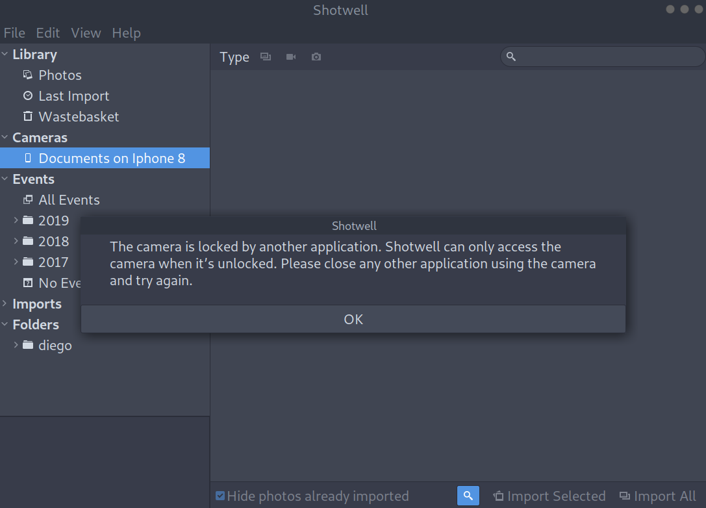Click the phone icon for Iphone 8
This screenshot has height=508, width=706.
[x=28, y=158]
